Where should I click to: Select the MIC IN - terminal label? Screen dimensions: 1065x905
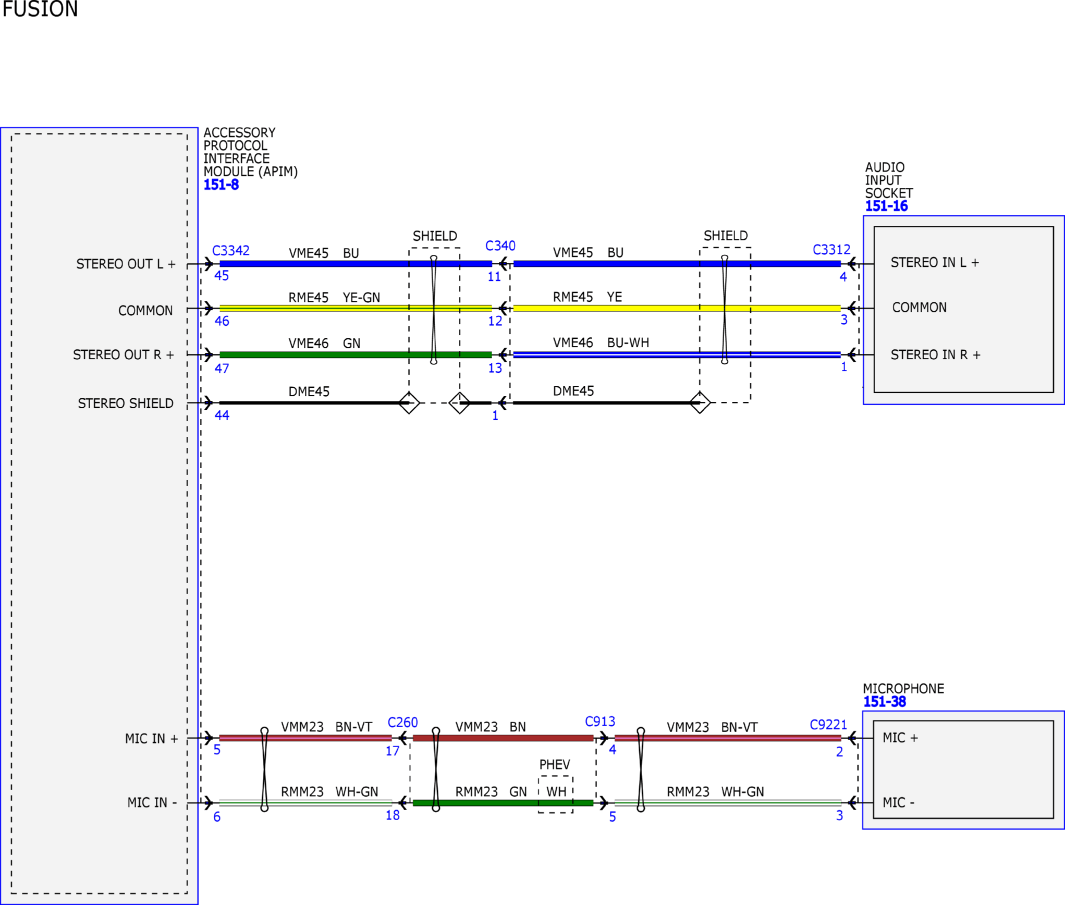coord(152,803)
